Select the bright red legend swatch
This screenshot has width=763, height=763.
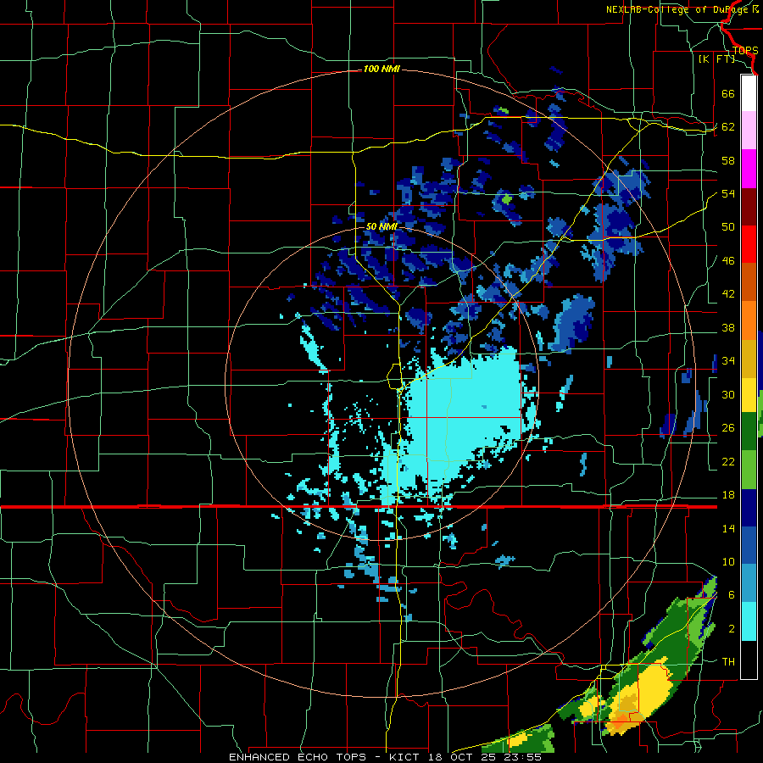pos(749,245)
